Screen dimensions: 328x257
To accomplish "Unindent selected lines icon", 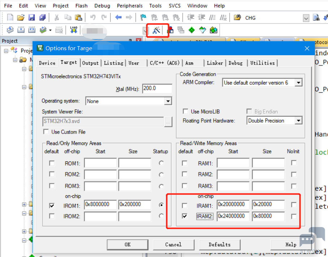I will 202,18.
